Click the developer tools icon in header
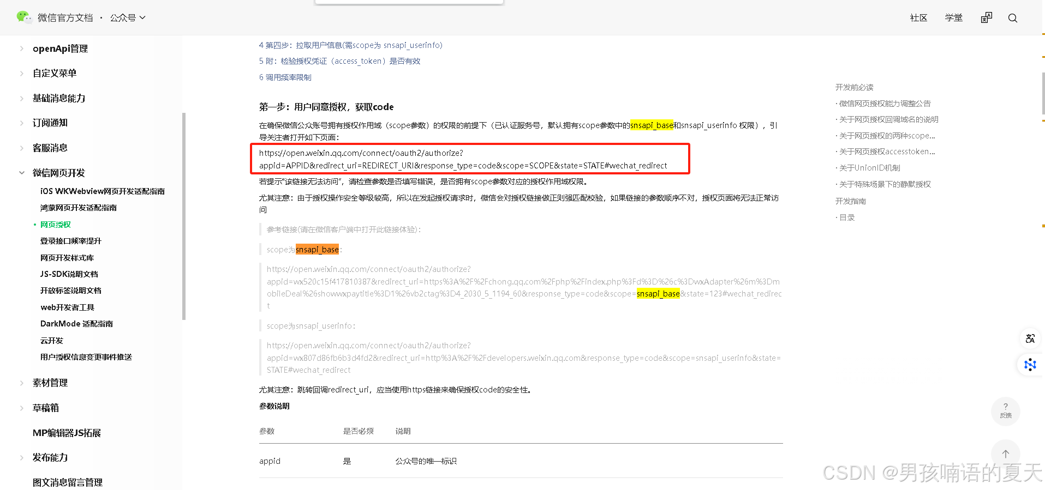1045x490 pixels. (x=986, y=18)
